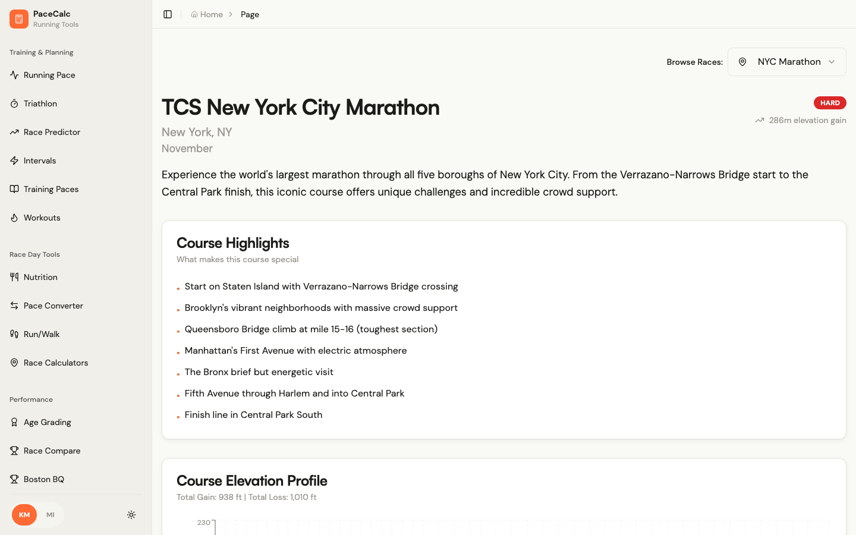Click the Nutrition utensils icon
The width and height of the screenshot is (856, 535).
coord(14,277)
